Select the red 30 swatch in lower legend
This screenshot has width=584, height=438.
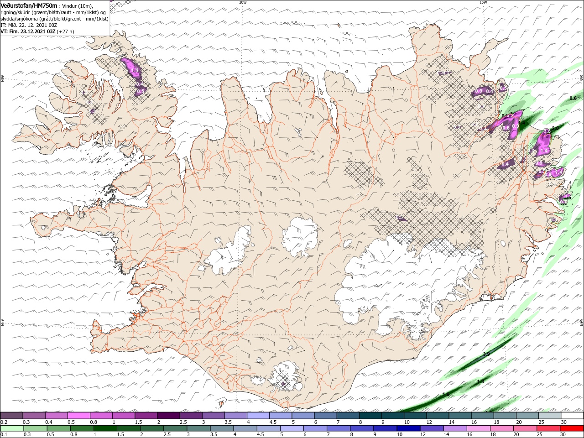click(572, 428)
